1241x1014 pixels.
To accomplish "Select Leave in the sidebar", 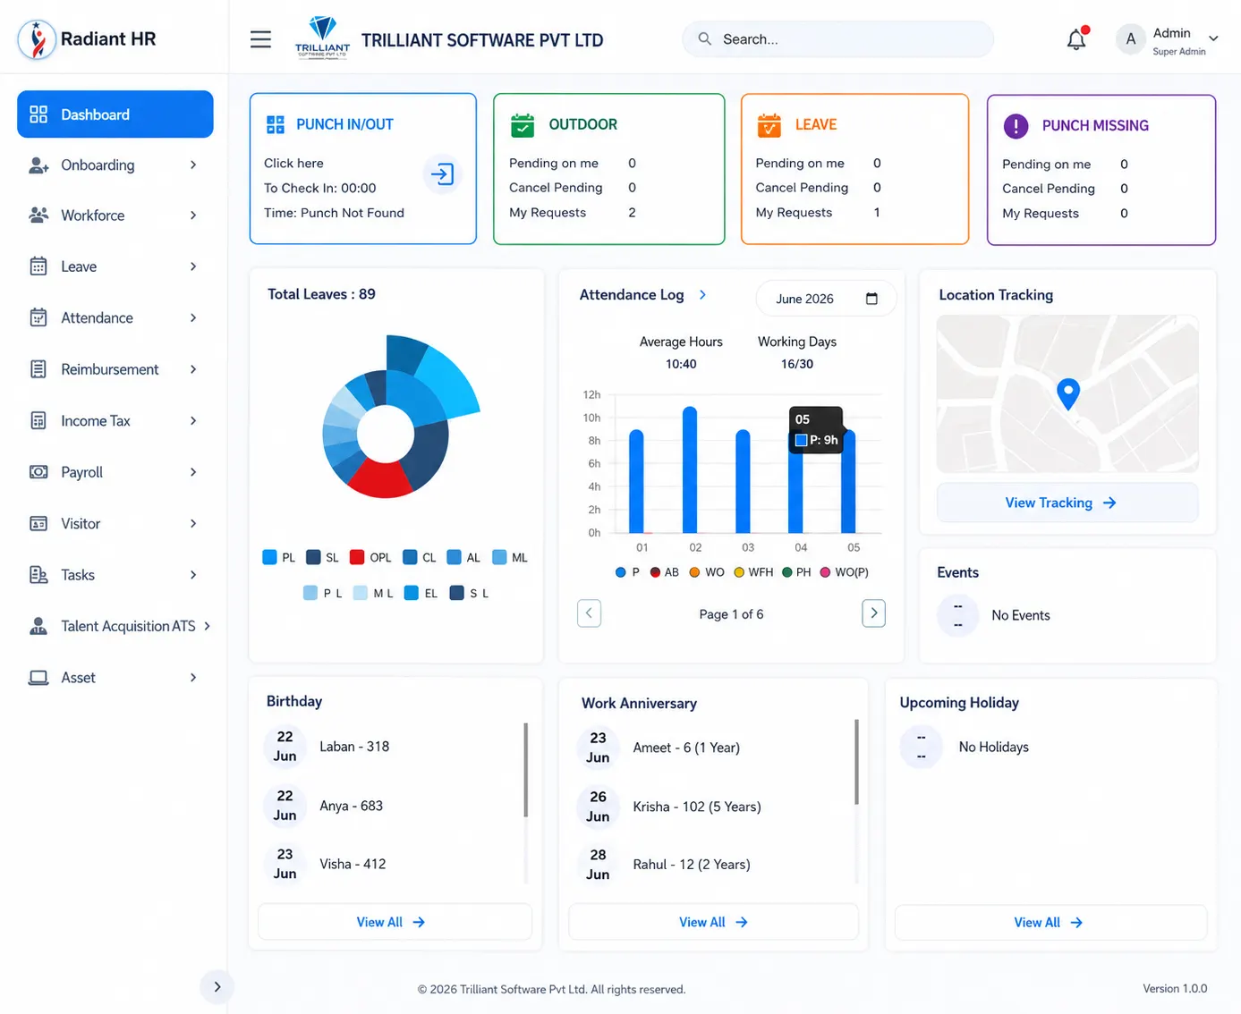I will [x=114, y=266].
